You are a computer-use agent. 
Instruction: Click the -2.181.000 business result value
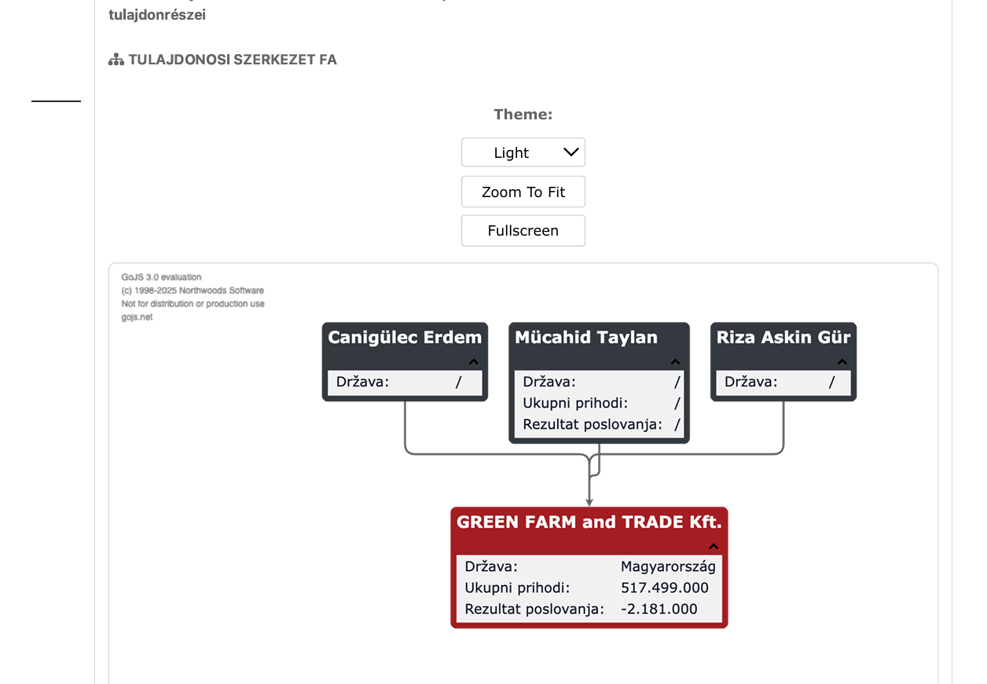pos(659,609)
